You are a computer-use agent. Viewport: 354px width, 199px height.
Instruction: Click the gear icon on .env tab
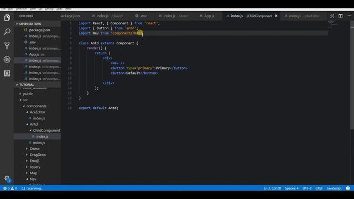click(137, 16)
